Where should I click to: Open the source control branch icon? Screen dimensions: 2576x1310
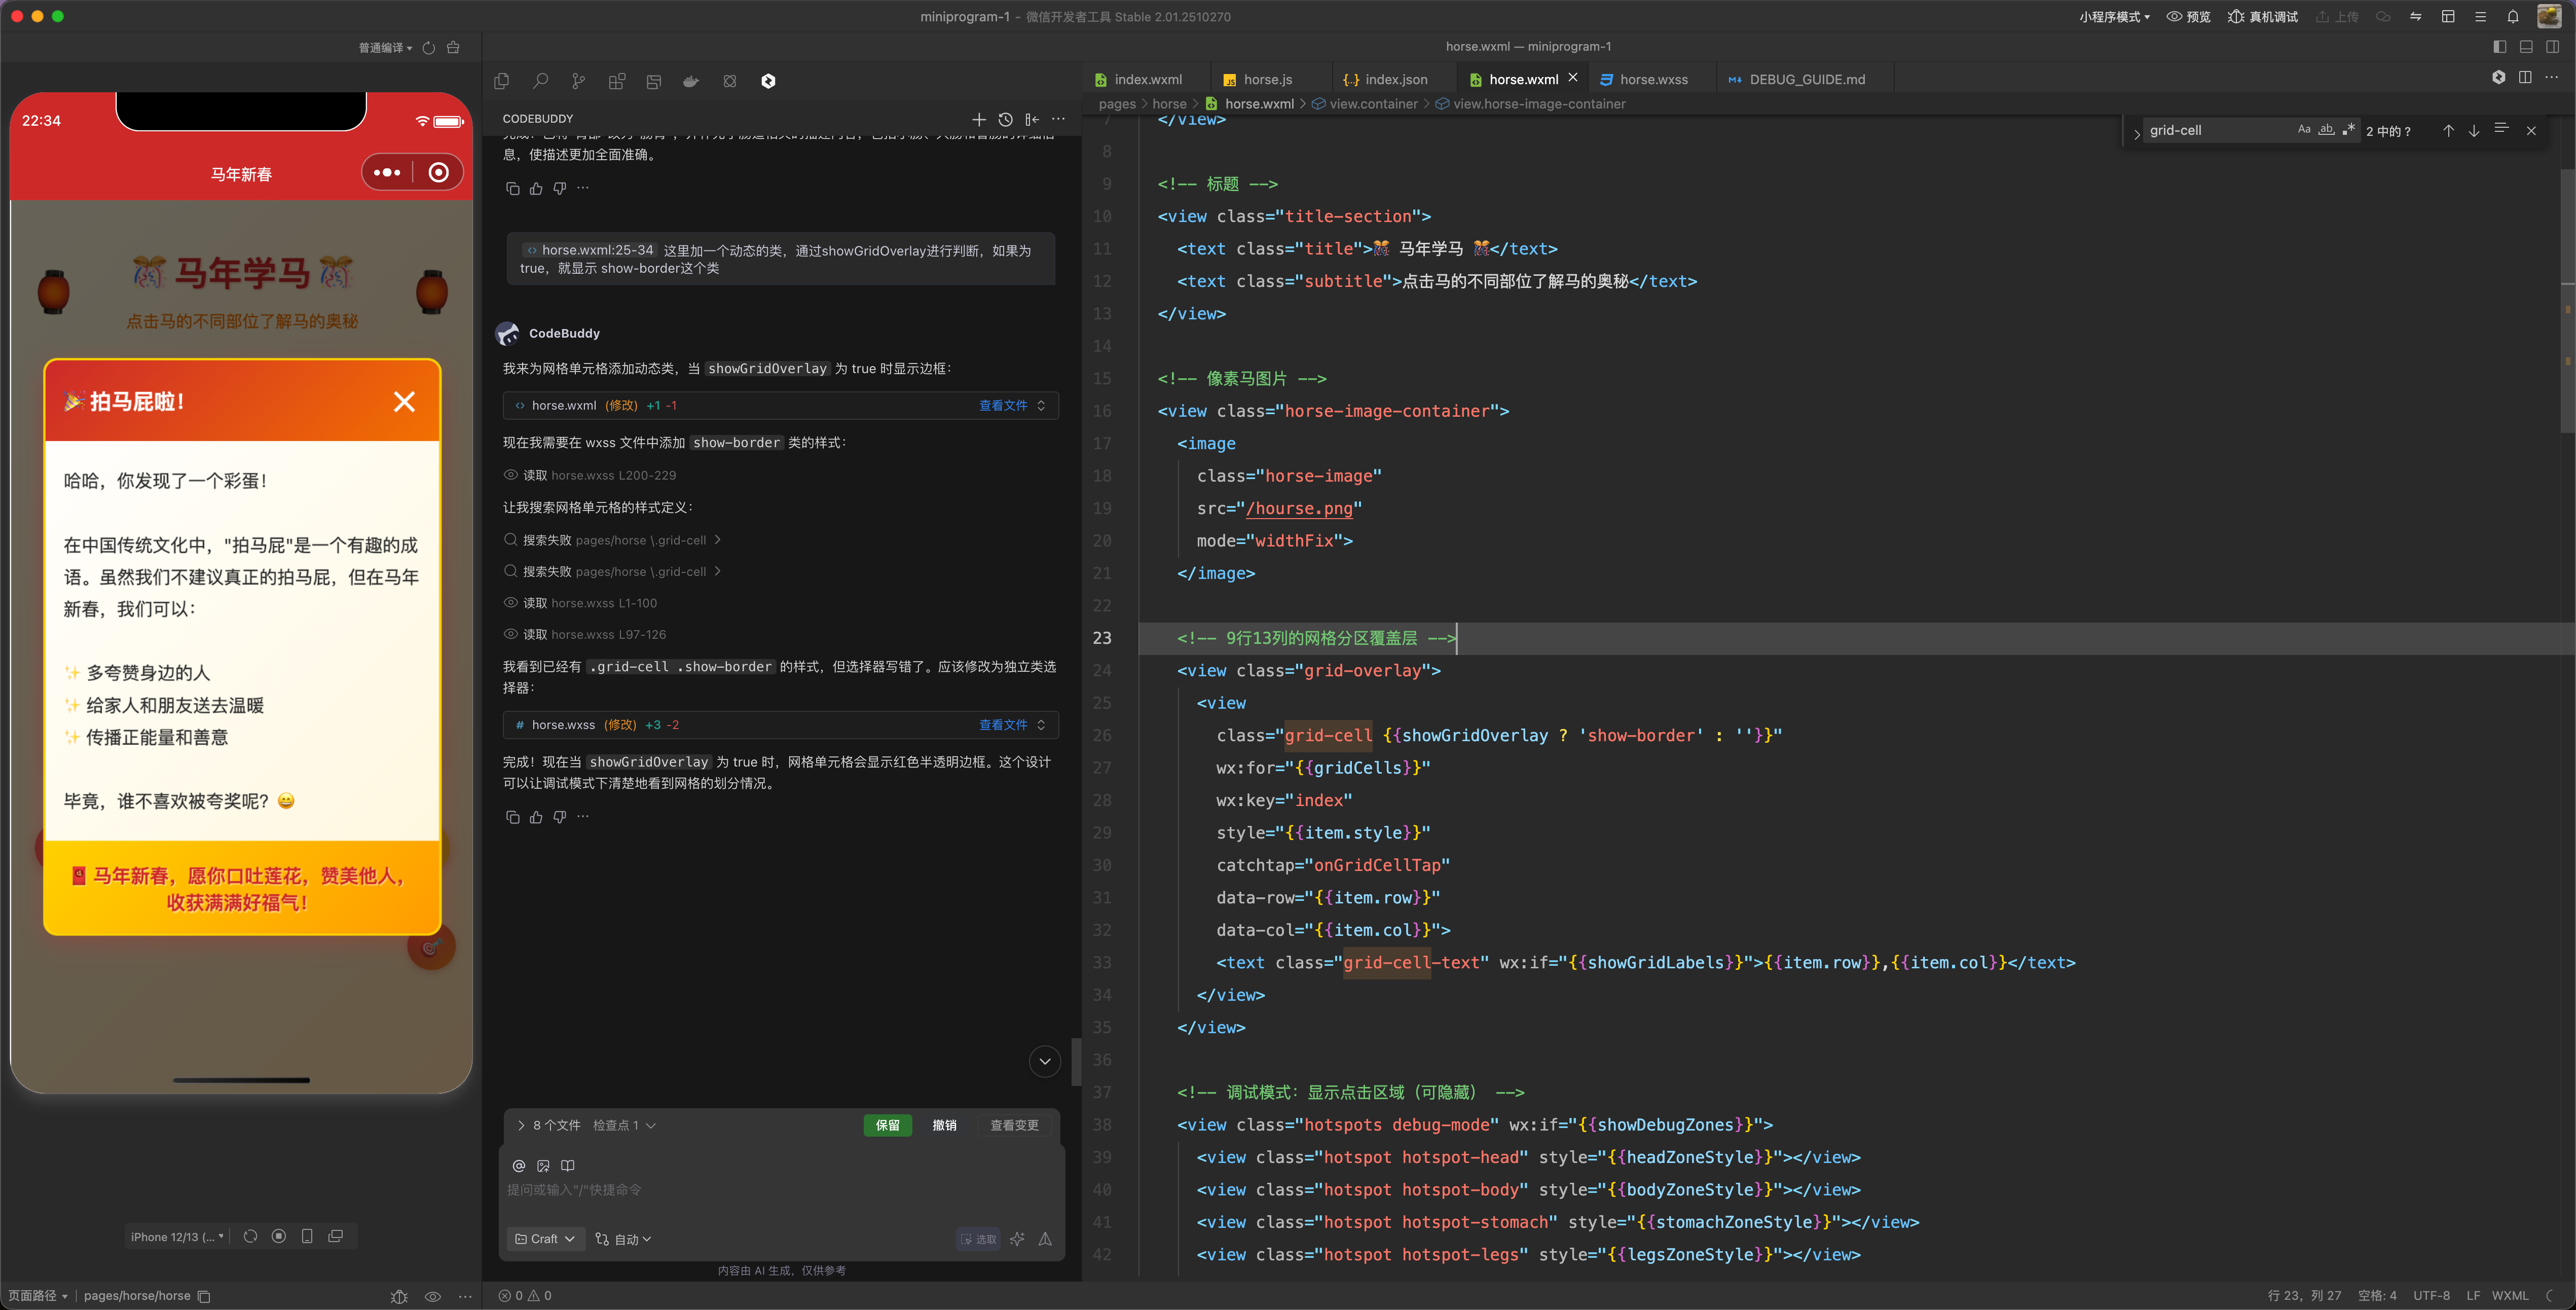click(578, 81)
